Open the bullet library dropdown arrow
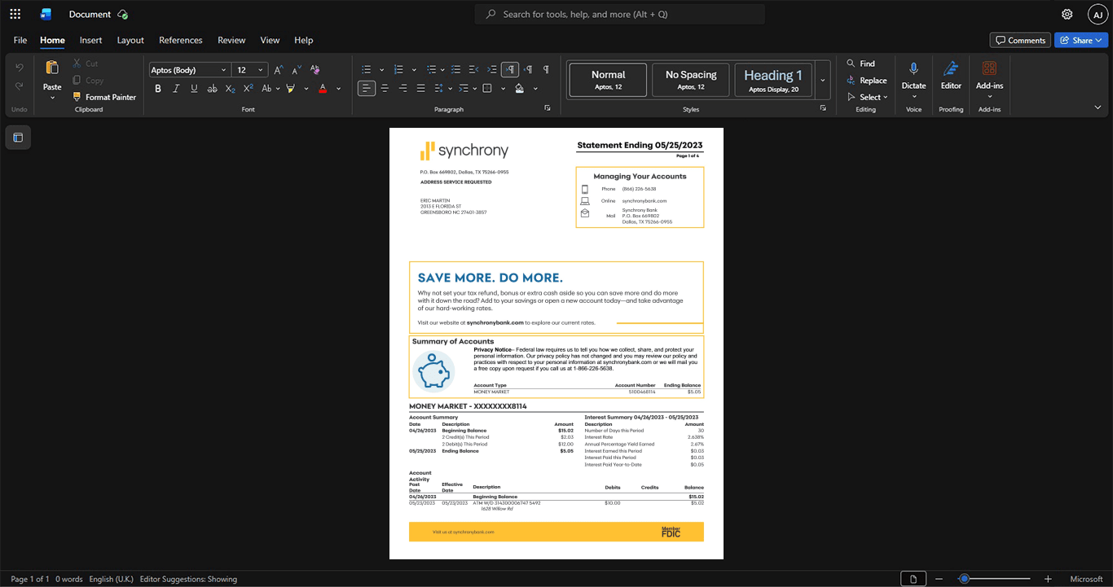The image size is (1113, 587). (381, 70)
